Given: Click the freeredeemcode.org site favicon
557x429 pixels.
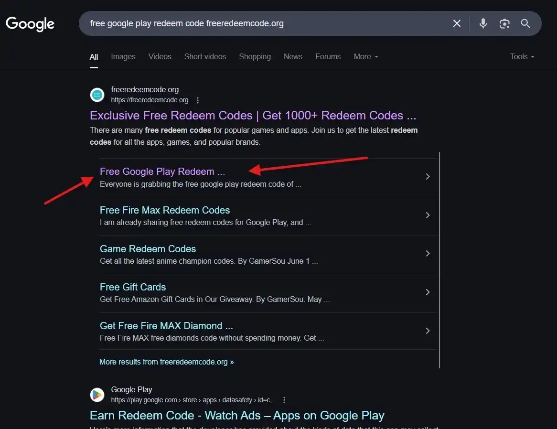Looking at the screenshot, I should [x=97, y=95].
